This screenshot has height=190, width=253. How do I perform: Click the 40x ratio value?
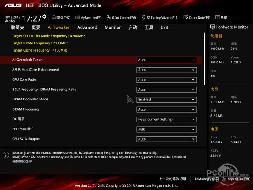(213, 76)
